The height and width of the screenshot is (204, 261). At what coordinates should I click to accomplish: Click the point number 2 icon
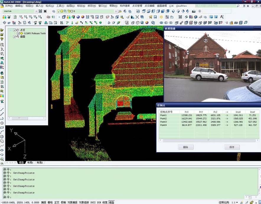[31, 17]
